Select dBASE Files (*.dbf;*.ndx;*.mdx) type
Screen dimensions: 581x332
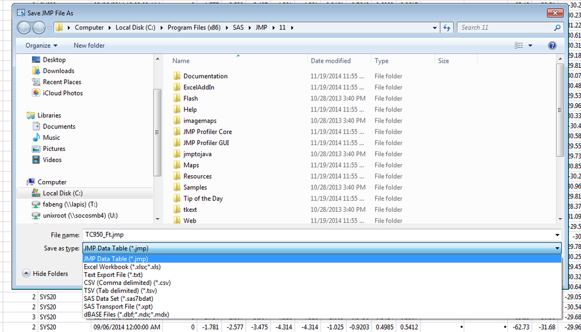[322, 315]
